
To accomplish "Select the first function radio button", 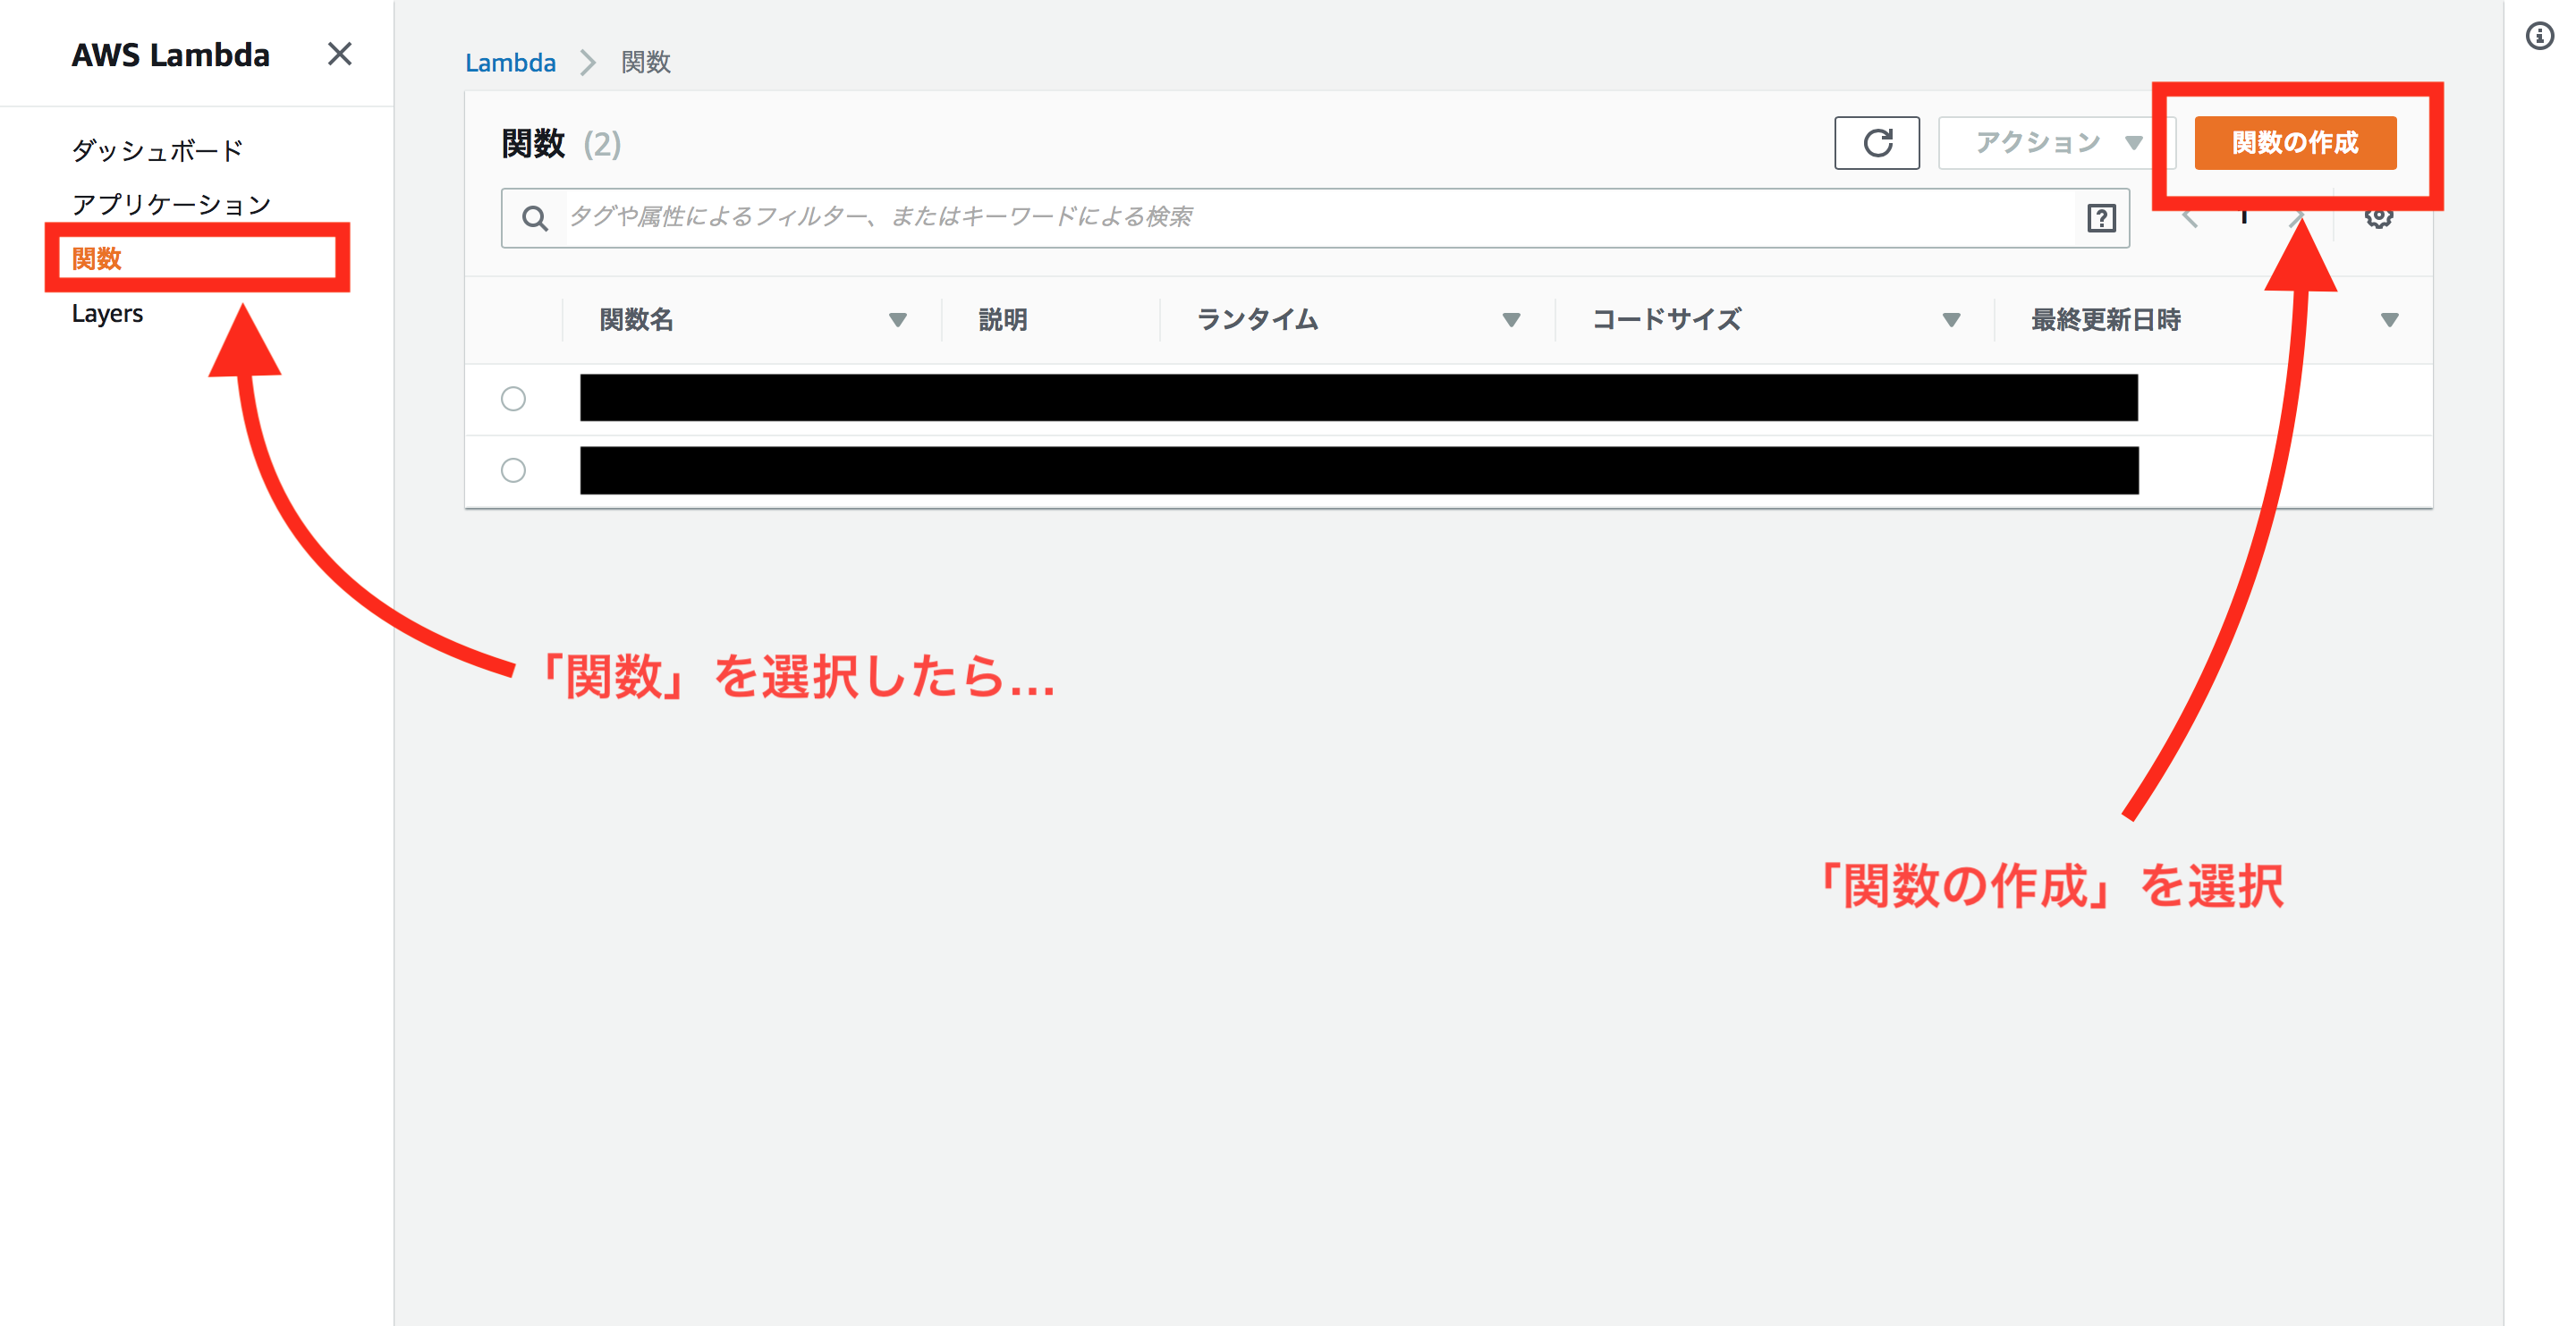I will click(x=513, y=399).
